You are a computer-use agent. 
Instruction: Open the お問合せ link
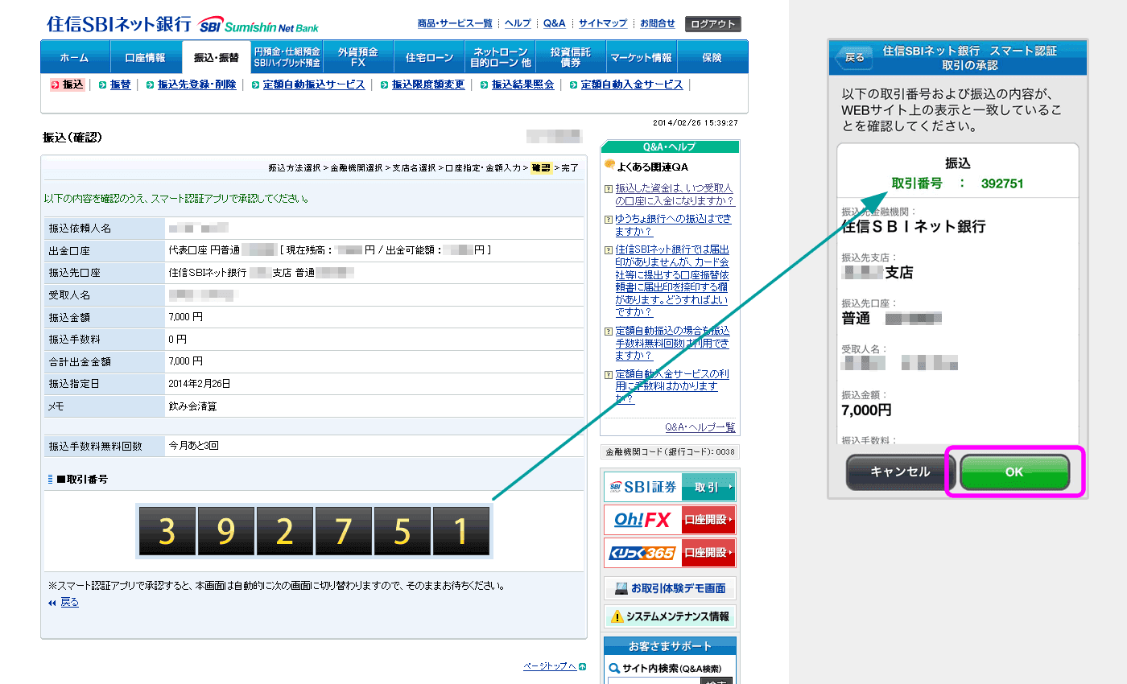(658, 23)
